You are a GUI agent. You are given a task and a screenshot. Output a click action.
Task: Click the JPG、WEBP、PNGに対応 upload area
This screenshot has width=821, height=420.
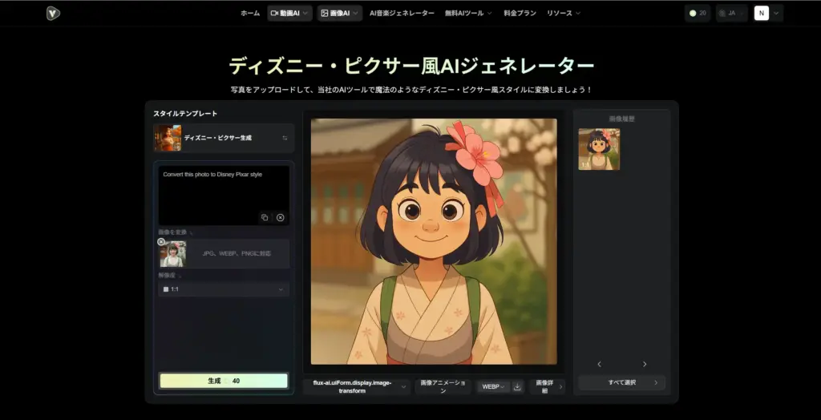237,253
